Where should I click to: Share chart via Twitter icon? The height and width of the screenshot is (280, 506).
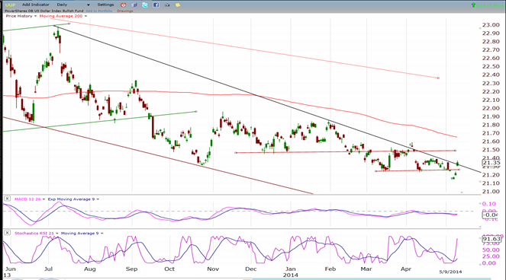[145, 5]
